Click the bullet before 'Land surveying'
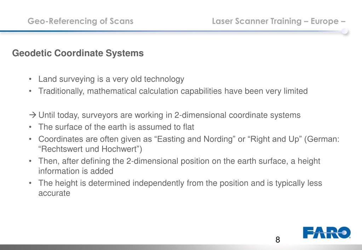Screen dimensions: 362x250 (x=30, y=79)
